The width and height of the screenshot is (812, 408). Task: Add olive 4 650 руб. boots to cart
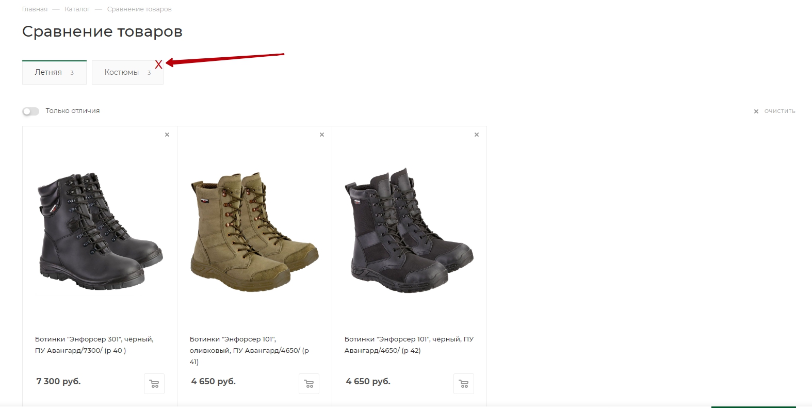[x=309, y=384]
